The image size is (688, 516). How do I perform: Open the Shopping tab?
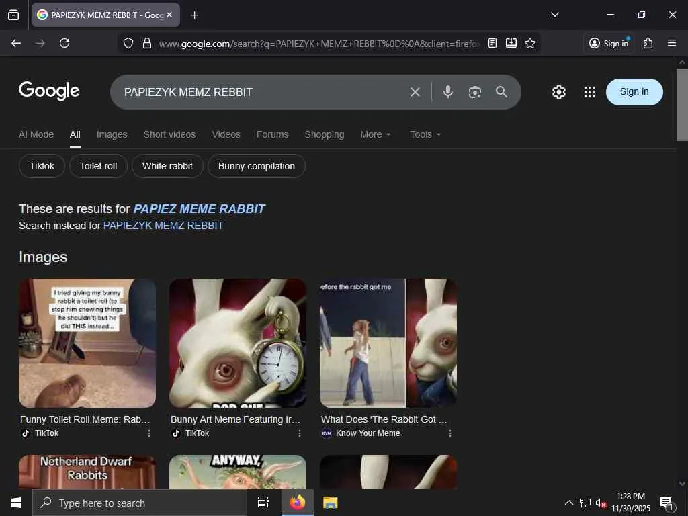(x=325, y=134)
